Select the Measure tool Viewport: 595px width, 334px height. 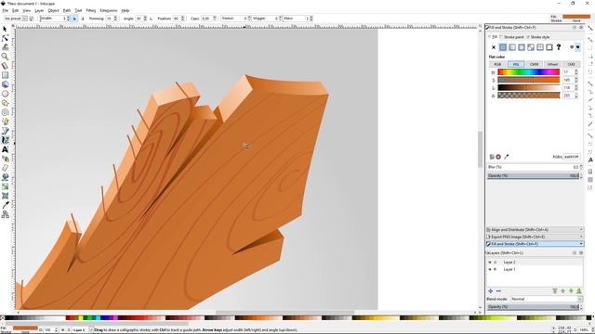click(x=5, y=66)
